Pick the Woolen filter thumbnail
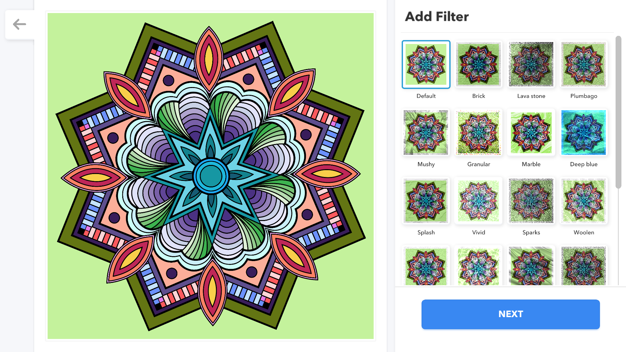The height and width of the screenshot is (352, 626). point(584,201)
